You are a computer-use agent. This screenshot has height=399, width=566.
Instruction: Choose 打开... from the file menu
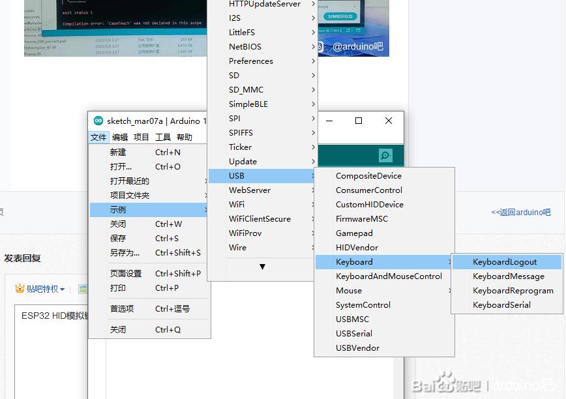[x=149, y=167]
